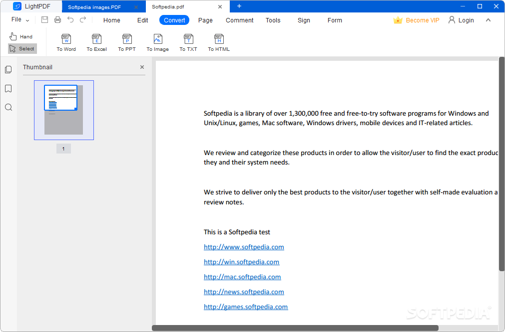Open the Comment ribbon tab
The image size is (505, 332).
click(240, 20)
